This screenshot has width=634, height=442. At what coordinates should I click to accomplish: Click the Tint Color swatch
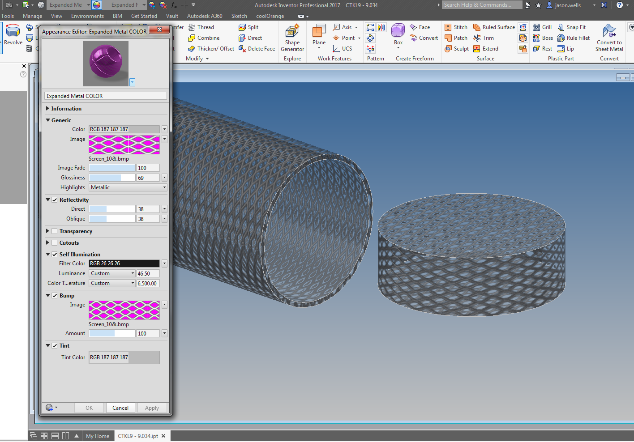point(124,357)
